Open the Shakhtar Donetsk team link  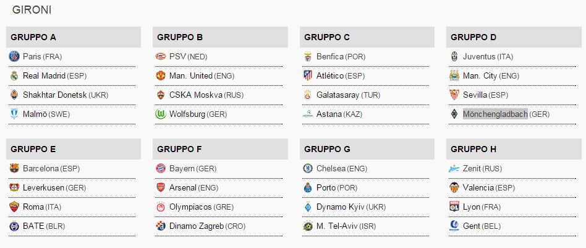pyautogui.click(x=55, y=95)
